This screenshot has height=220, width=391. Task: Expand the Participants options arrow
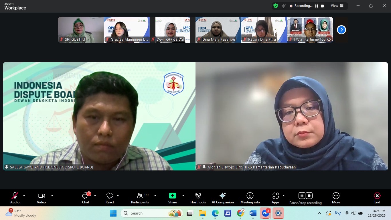click(155, 196)
